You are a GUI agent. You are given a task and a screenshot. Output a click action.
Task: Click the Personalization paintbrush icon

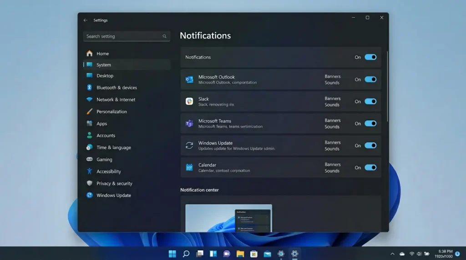[x=90, y=111]
